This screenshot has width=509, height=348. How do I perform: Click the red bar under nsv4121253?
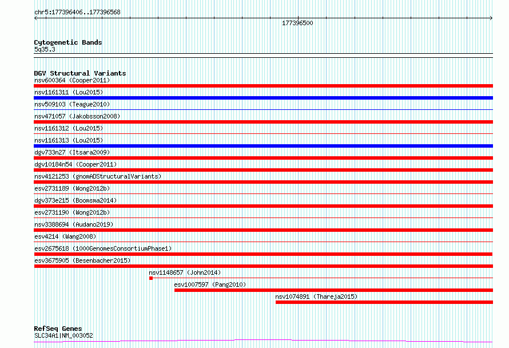263,182
